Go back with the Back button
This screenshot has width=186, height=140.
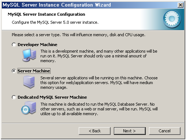[x=94, y=131]
